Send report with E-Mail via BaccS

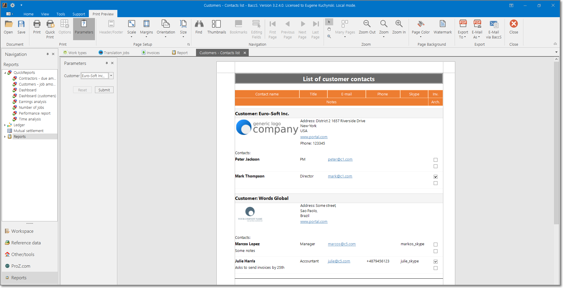tap(494, 29)
